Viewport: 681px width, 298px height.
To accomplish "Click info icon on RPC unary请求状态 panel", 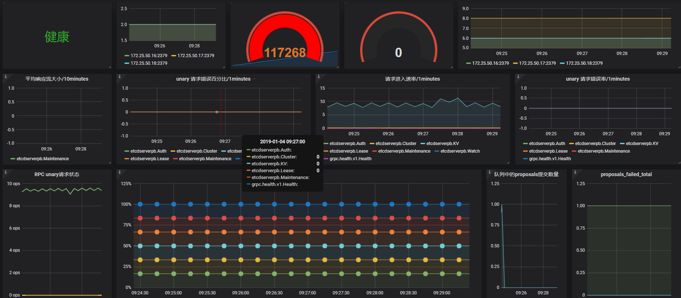I will pyautogui.click(x=5, y=172).
